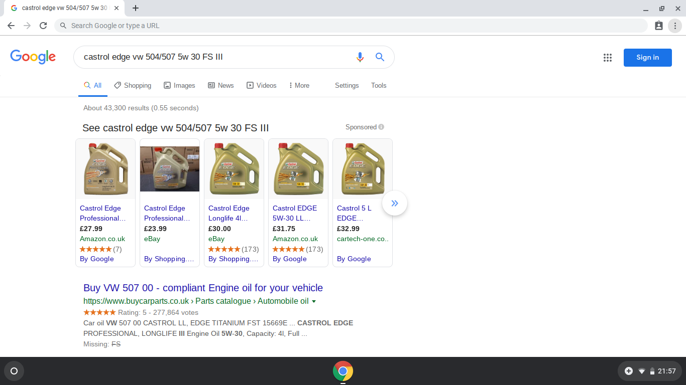The height and width of the screenshot is (385, 686).
Task: Click the Google logo
Action: point(33,57)
